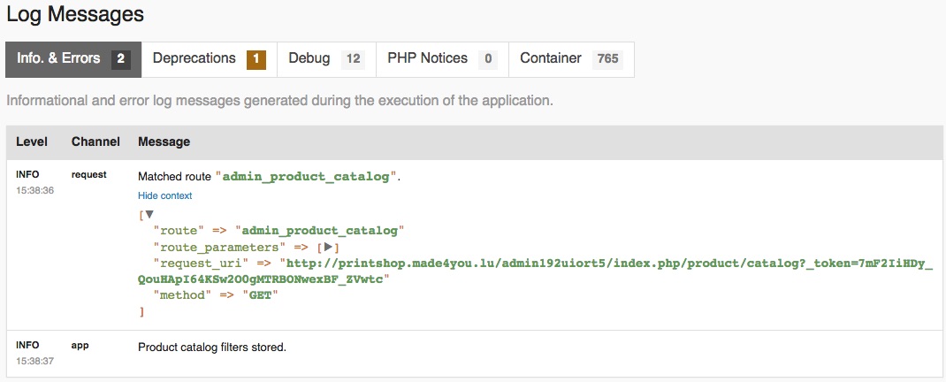Show the PHP Notices tab
Viewport: 946px width, 382px height.
click(x=427, y=59)
